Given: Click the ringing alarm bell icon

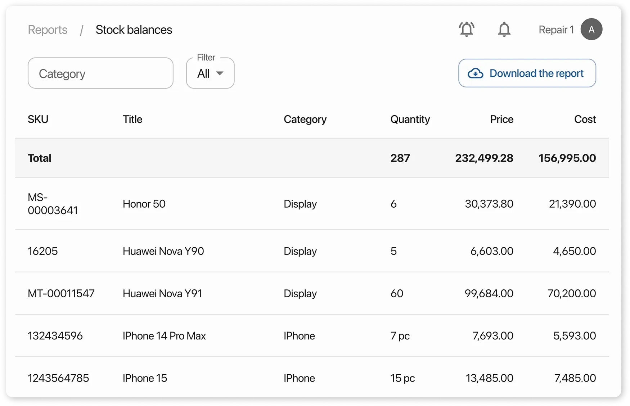Looking at the screenshot, I should [x=466, y=29].
